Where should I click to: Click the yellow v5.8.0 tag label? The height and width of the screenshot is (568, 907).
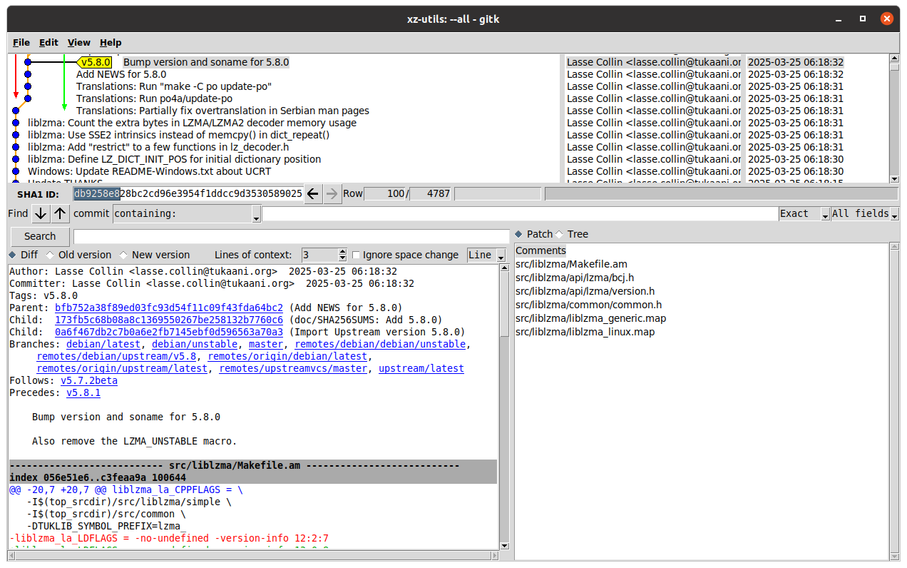point(96,62)
